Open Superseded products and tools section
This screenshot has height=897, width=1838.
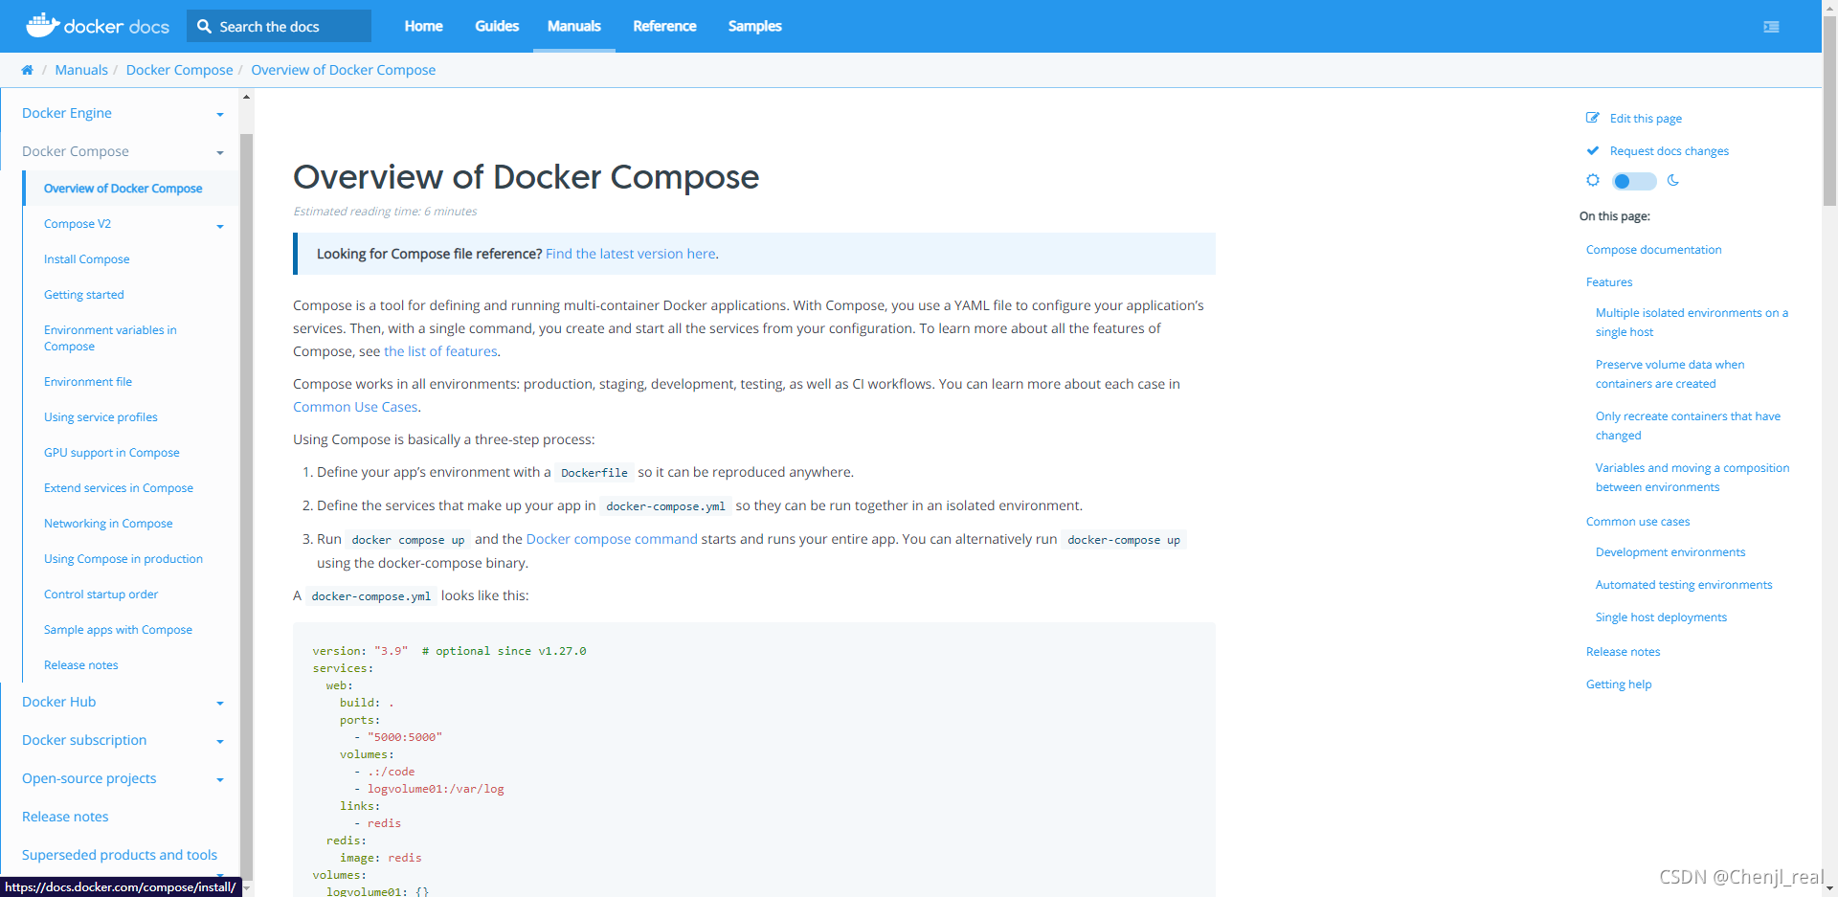tap(120, 855)
